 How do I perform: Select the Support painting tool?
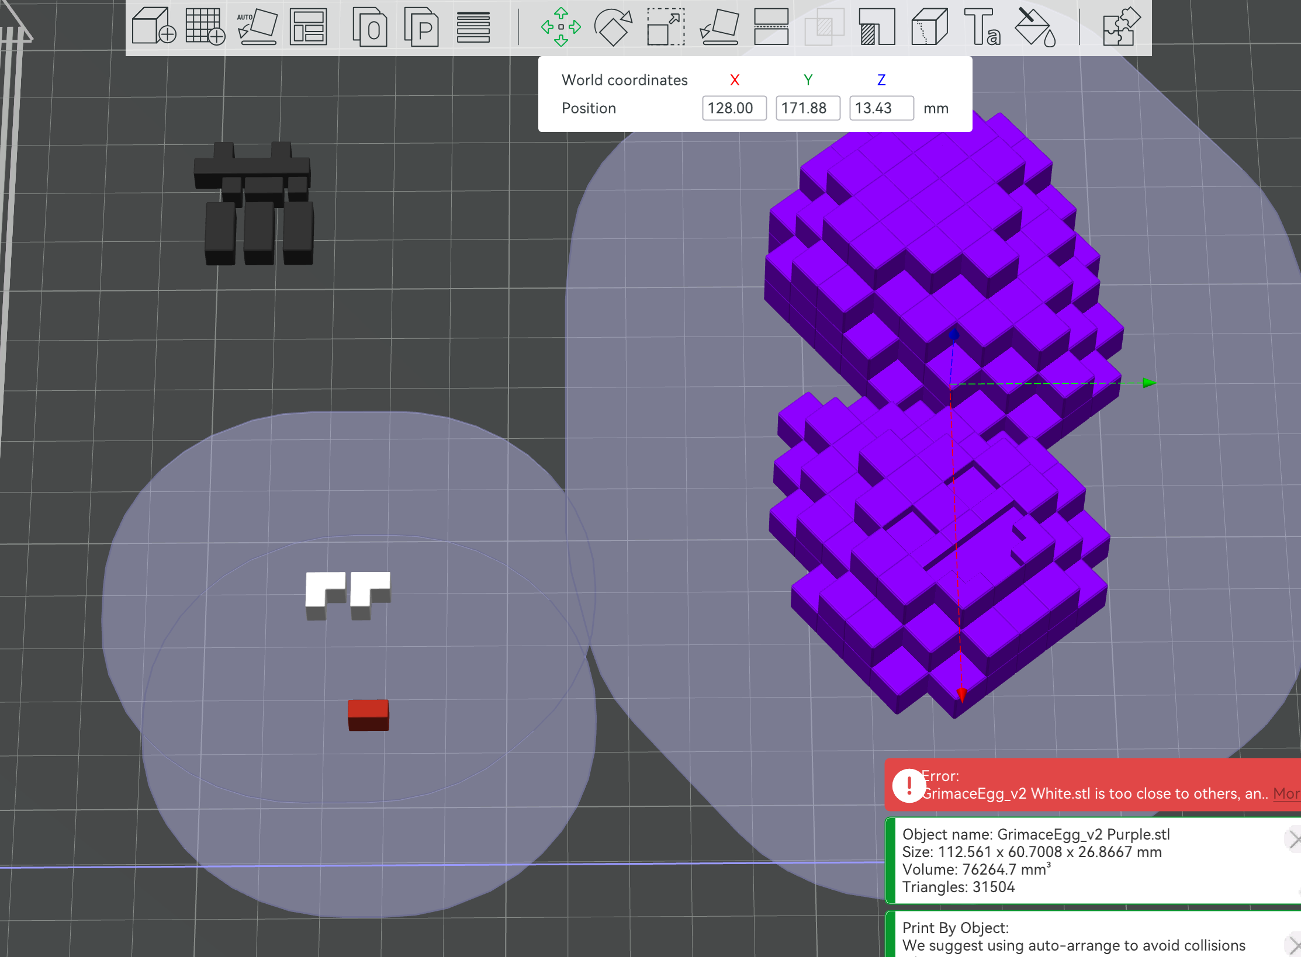point(877,27)
